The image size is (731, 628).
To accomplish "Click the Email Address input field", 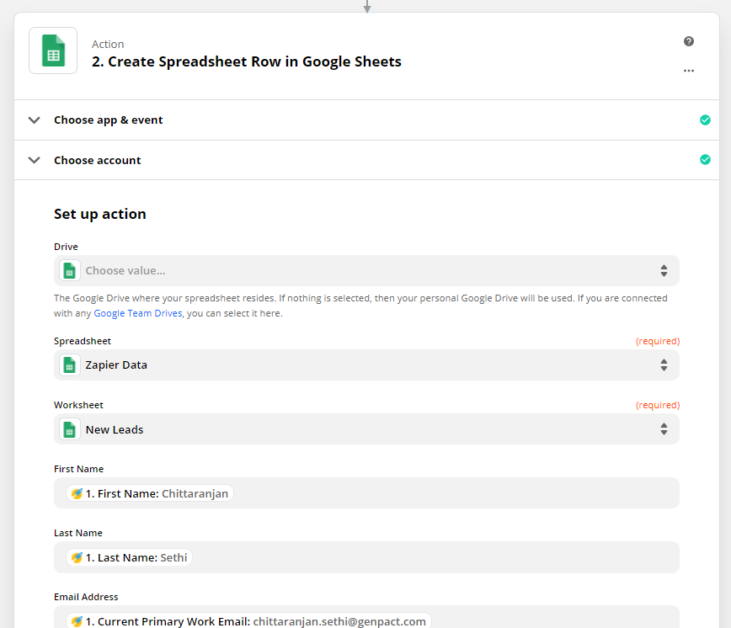I will point(366,617).
